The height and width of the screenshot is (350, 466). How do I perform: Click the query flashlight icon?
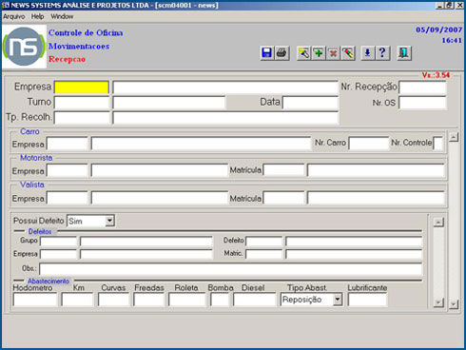(303, 53)
